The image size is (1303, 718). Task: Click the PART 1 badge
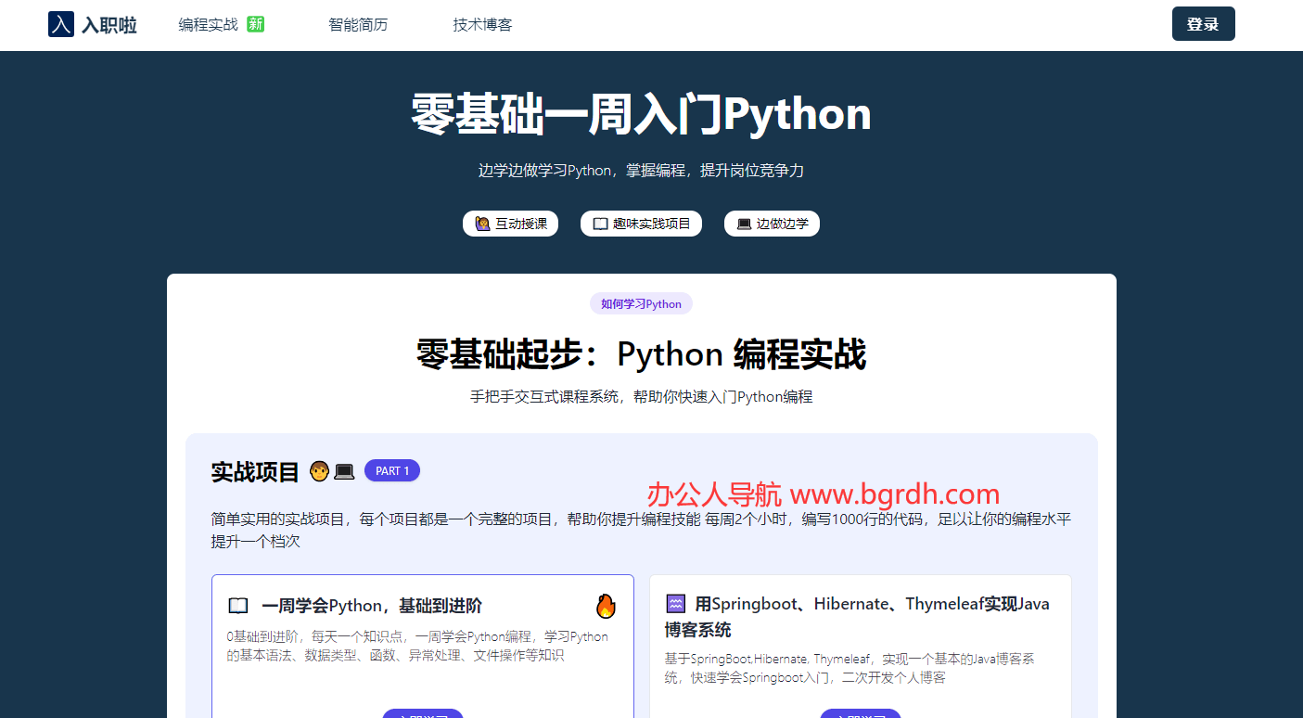(392, 471)
